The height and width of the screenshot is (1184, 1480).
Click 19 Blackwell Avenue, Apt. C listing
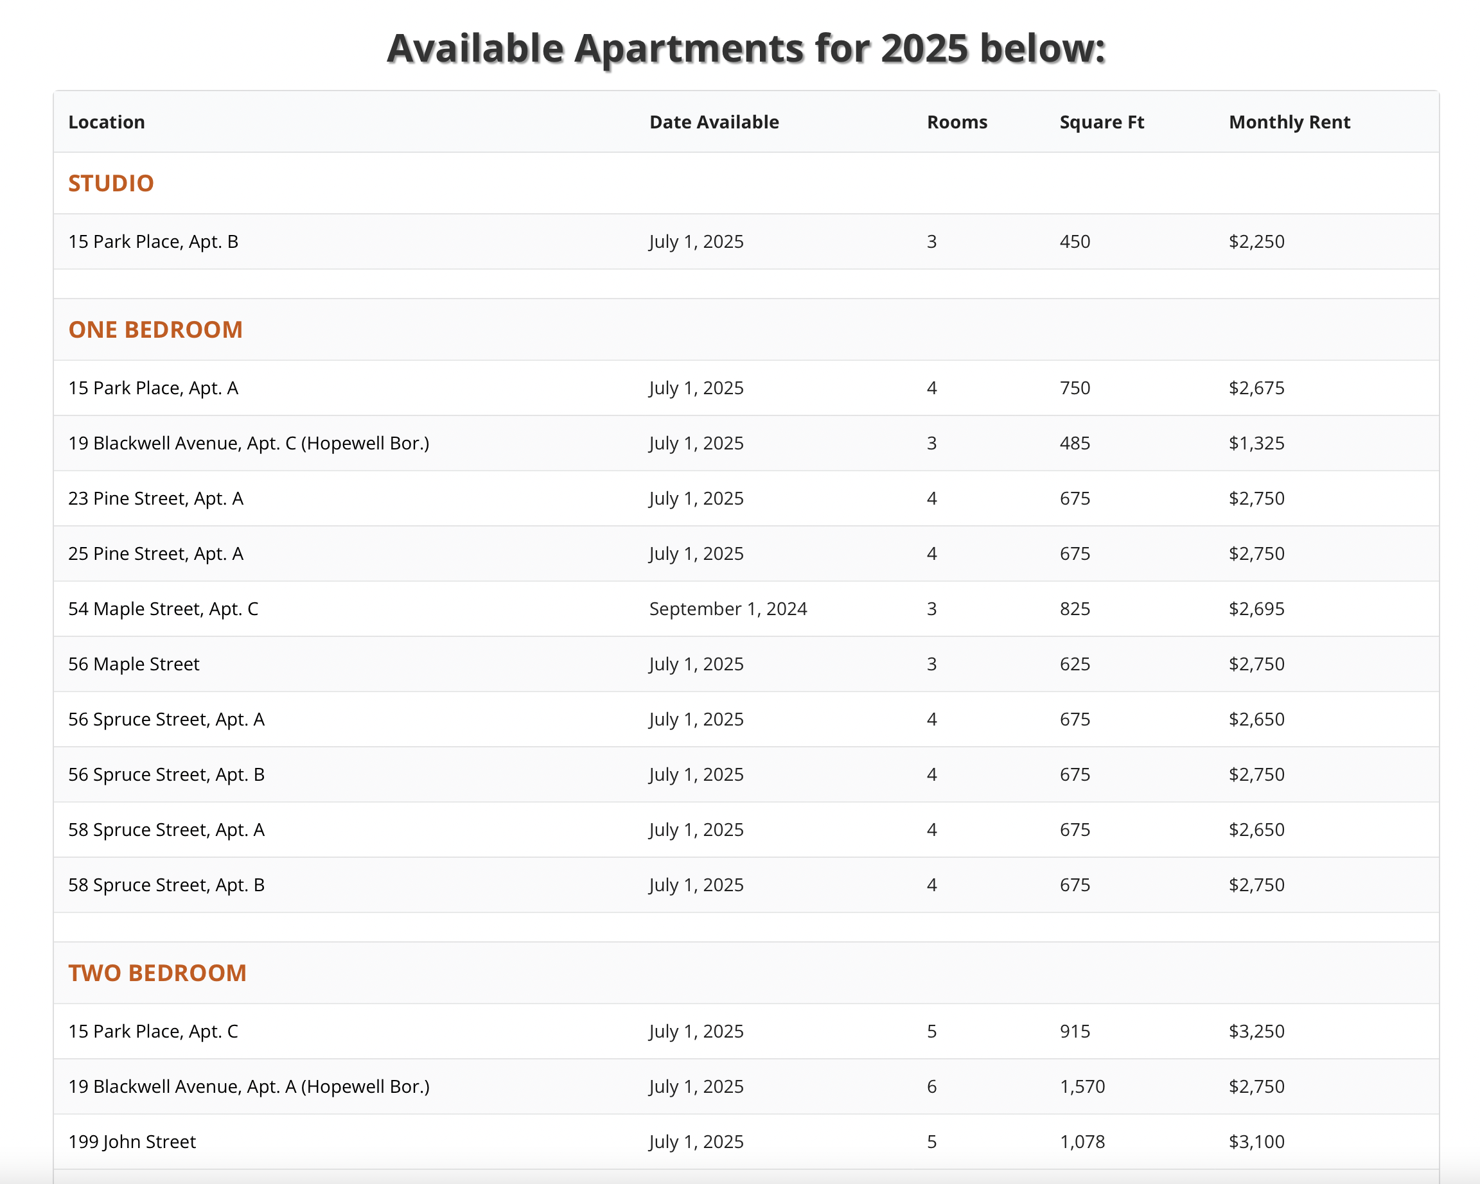(249, 443)
